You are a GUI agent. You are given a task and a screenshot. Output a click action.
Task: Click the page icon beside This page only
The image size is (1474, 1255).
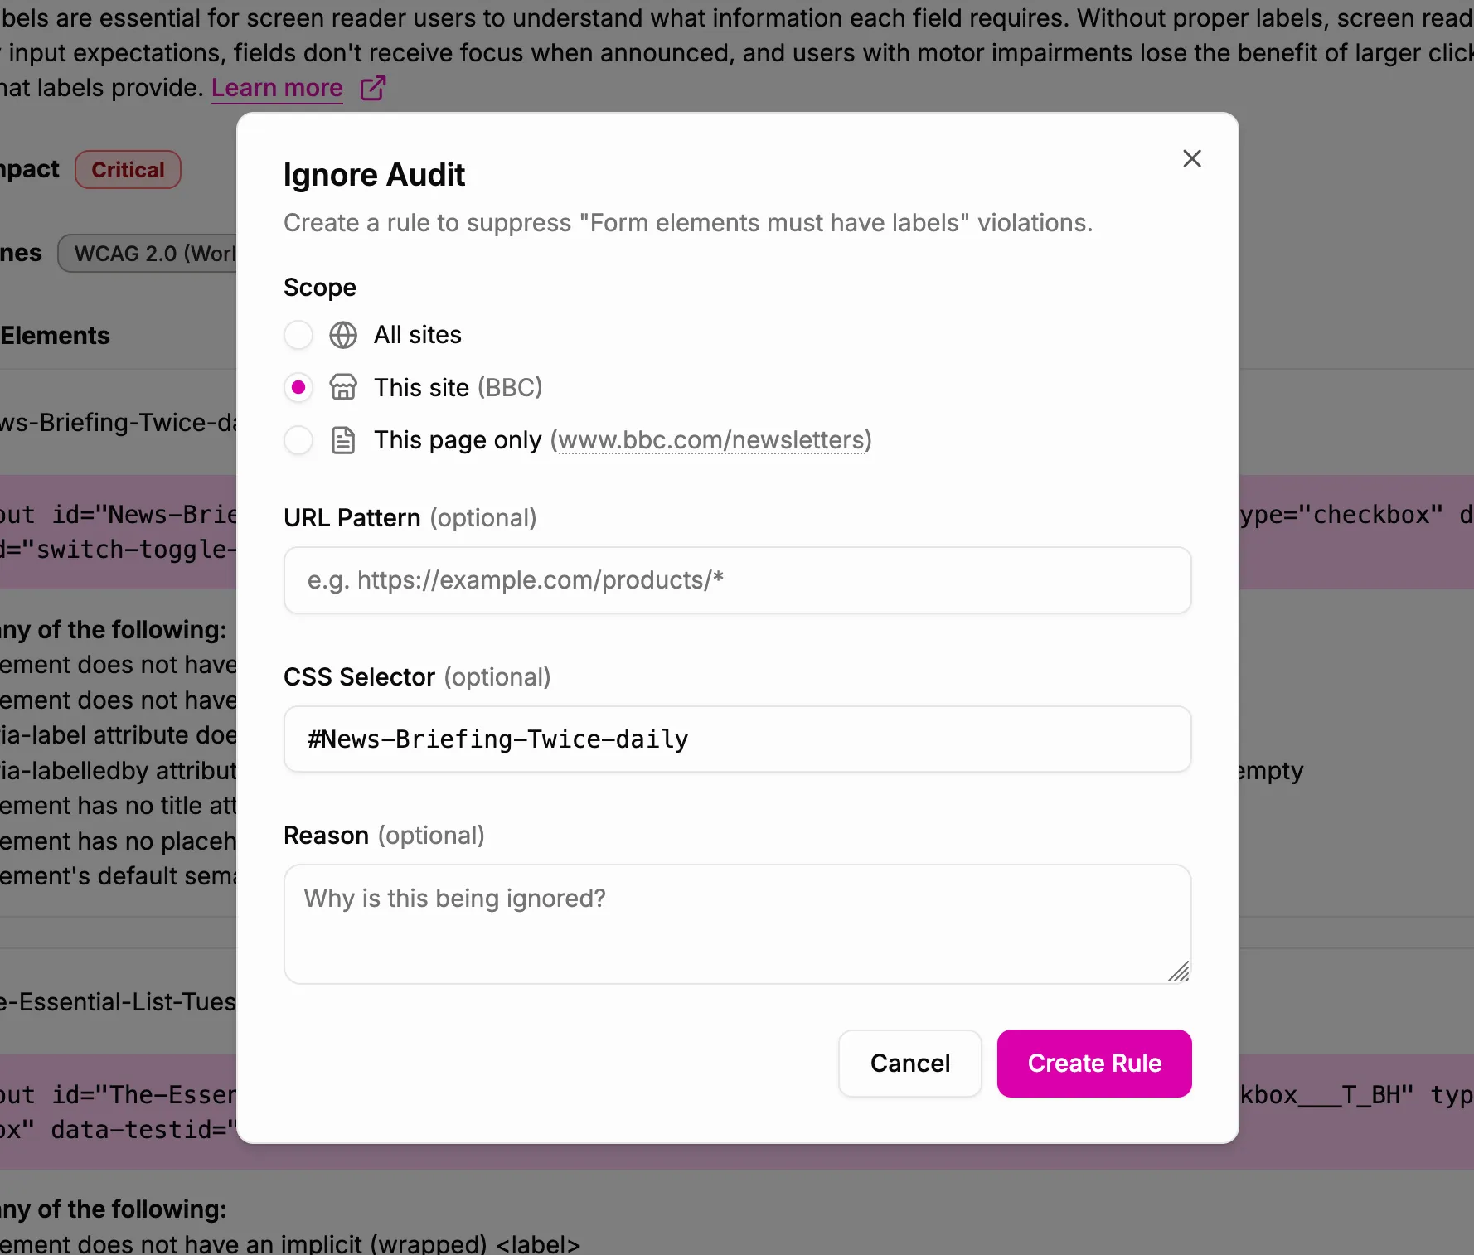pyautogui.click(x=343, y=440)
